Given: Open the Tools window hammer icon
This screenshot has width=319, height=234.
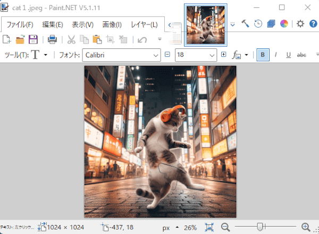Looking at the screenshot, I should (245, 23).
